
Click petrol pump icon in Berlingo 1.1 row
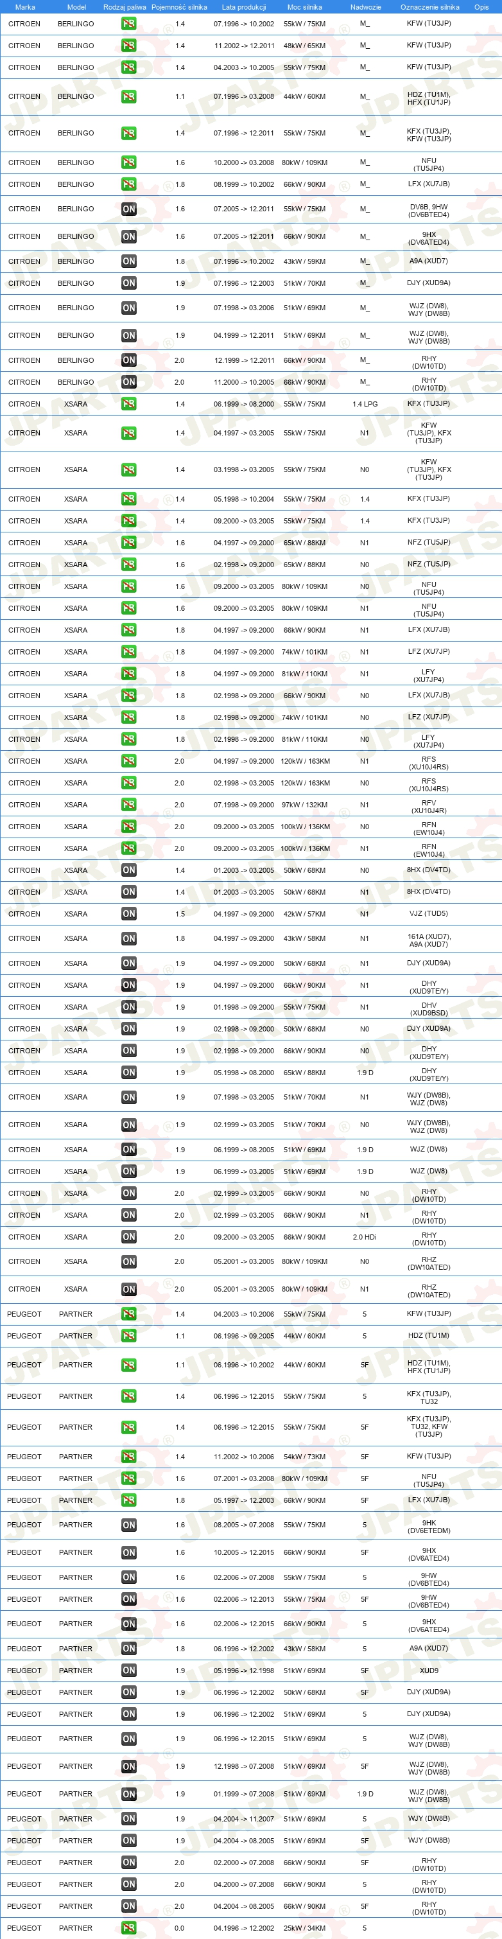coord(128,96)
